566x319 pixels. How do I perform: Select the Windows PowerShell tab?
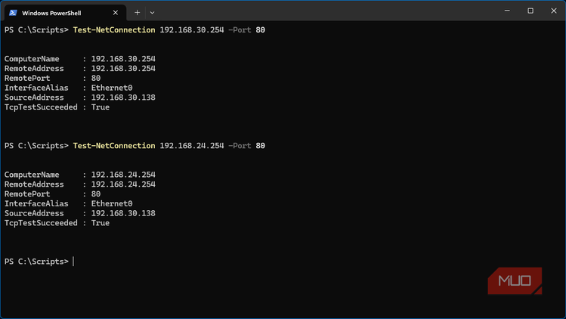tap(65, 13)
